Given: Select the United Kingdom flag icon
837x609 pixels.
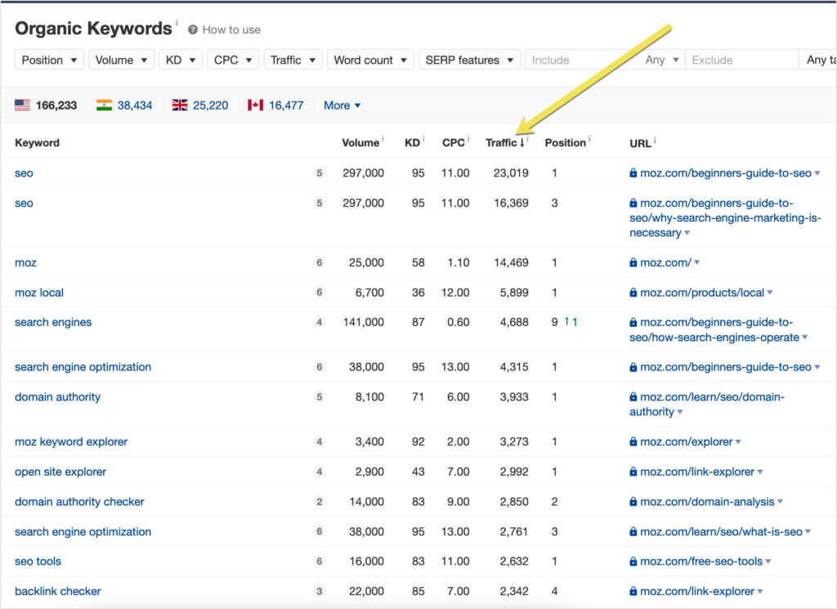Looking at the screenshot, I should pyautogui.click(x=180, y=105).
